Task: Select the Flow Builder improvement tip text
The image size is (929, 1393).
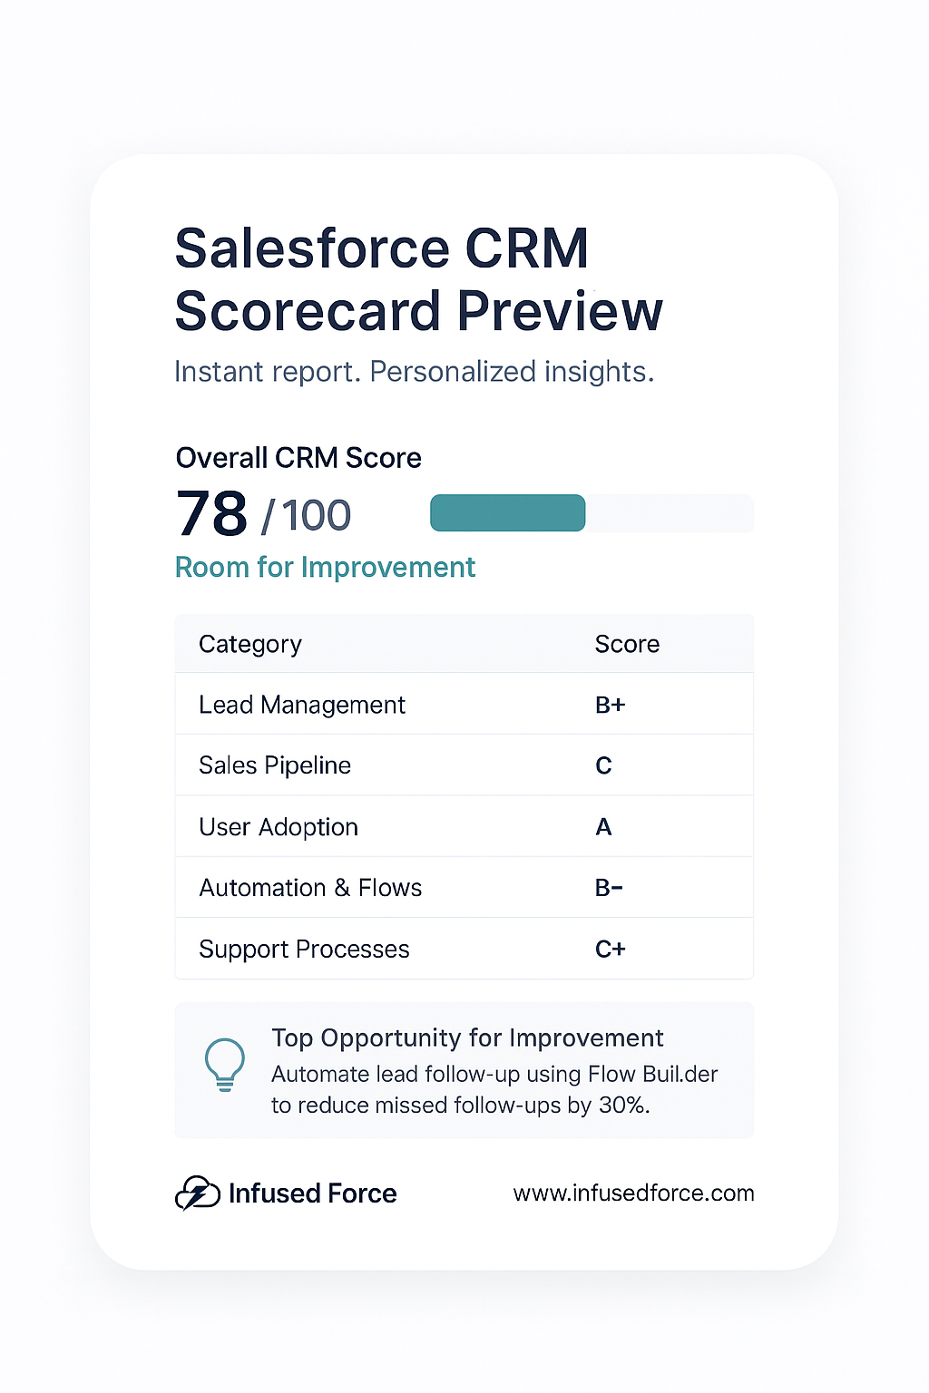Action: (494, 1089)
